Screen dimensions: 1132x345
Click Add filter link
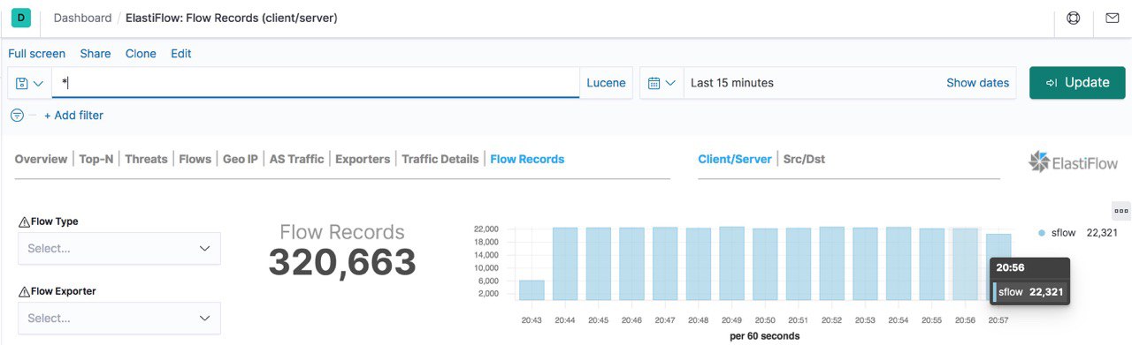click(x=73, y=116)
